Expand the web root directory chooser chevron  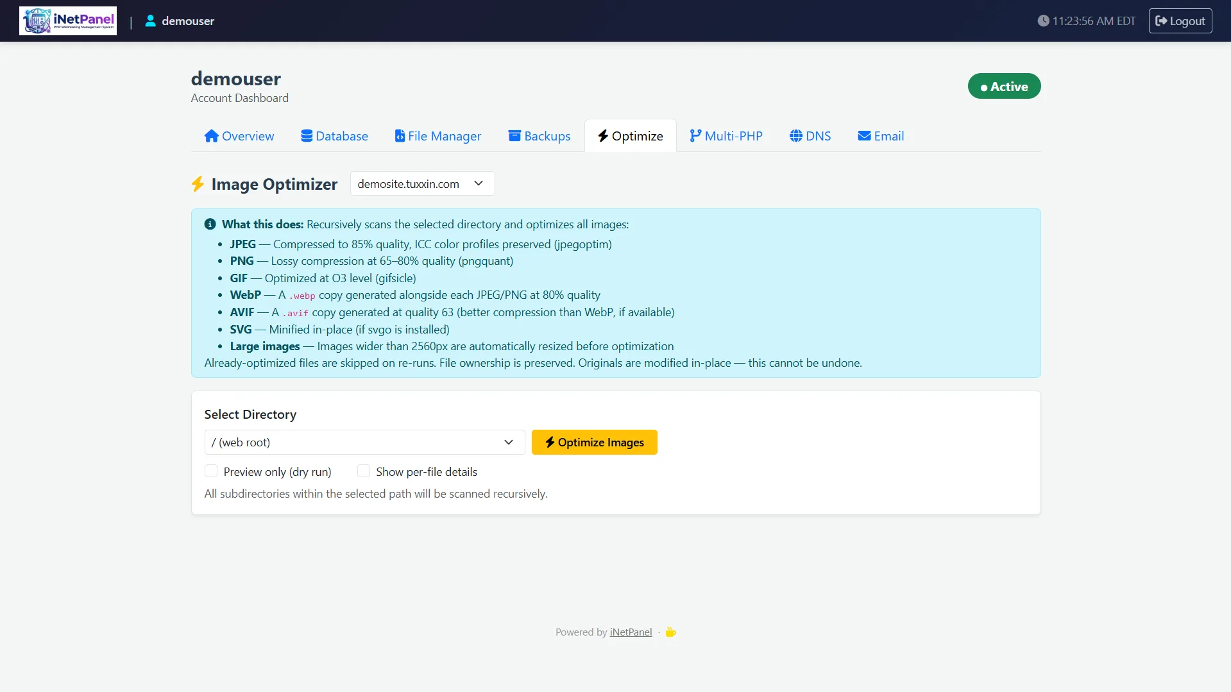click(x=508, y=442)
